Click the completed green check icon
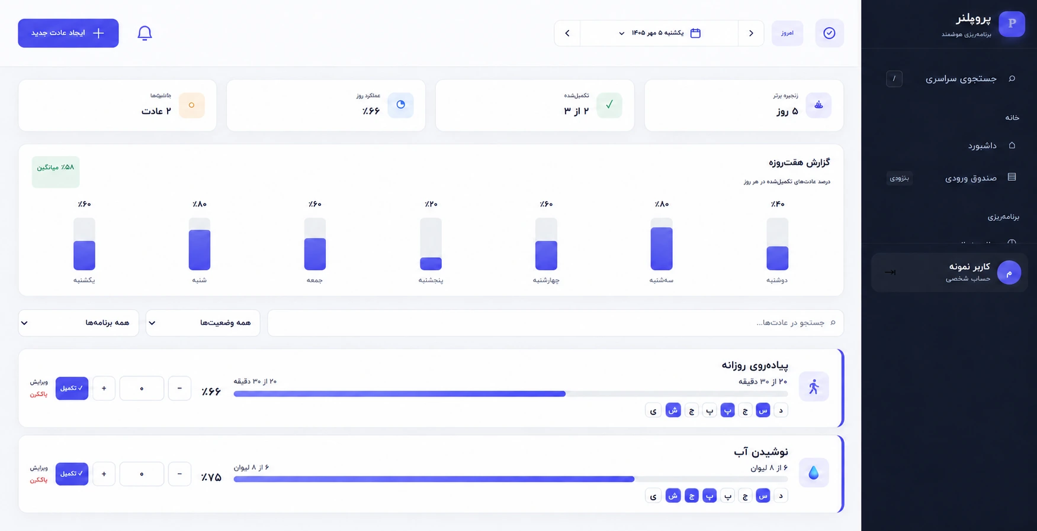This screenshot has height=531, width=1037. (609, 105)
